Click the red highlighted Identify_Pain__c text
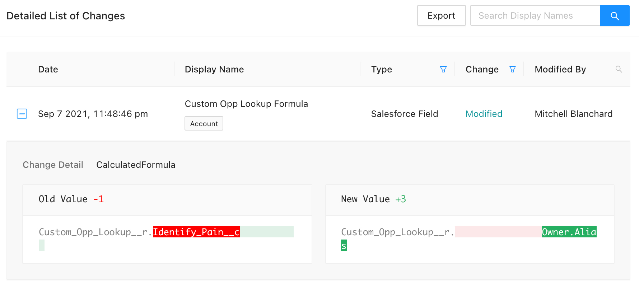The height and width of the screenshot is (284, 639). [x=196, y=232]
